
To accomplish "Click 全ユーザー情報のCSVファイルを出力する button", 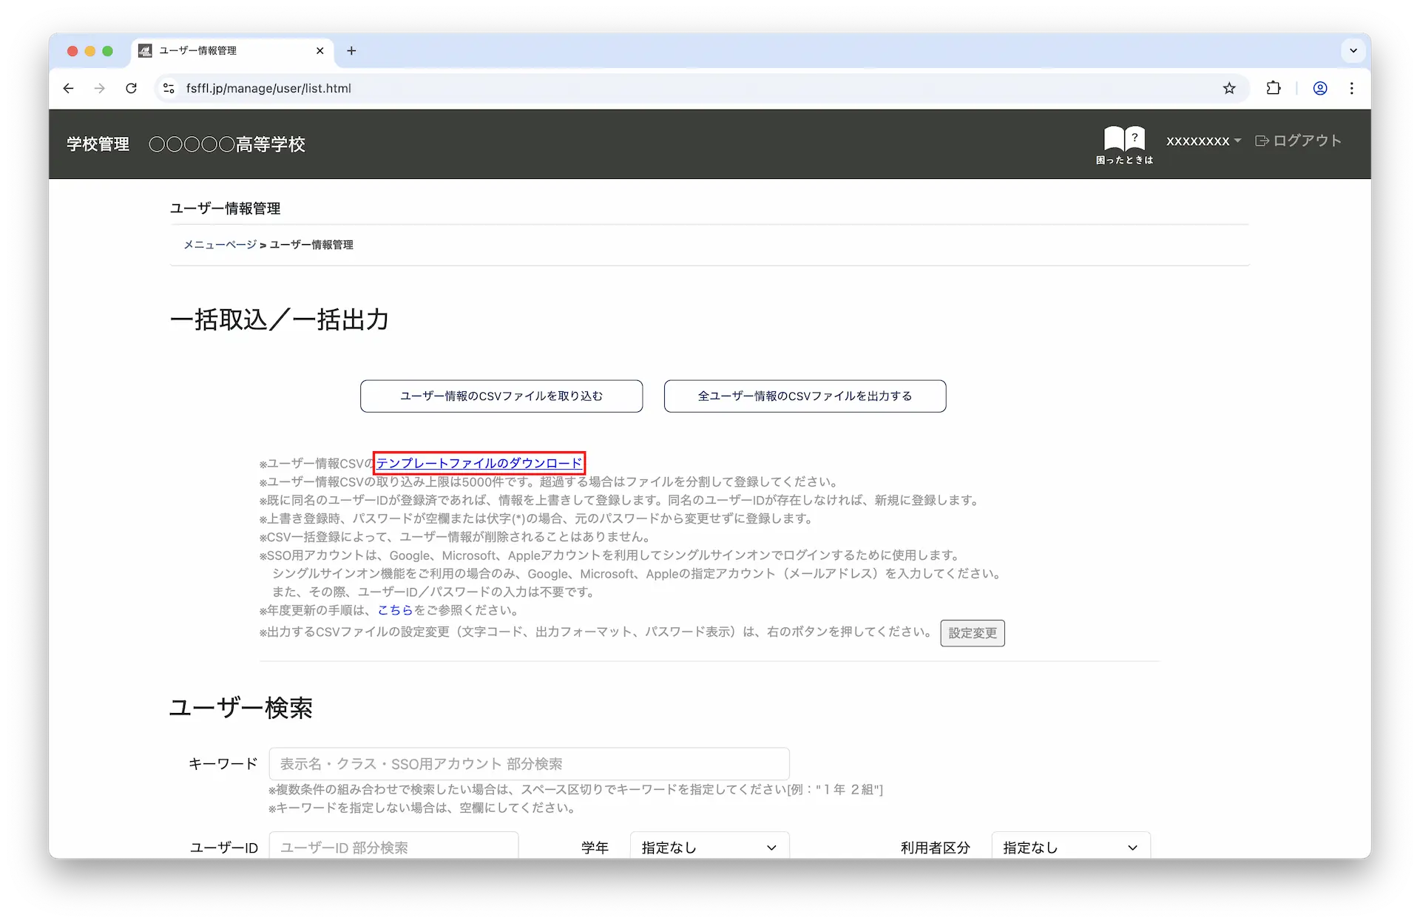I will (x=805, y=396).
